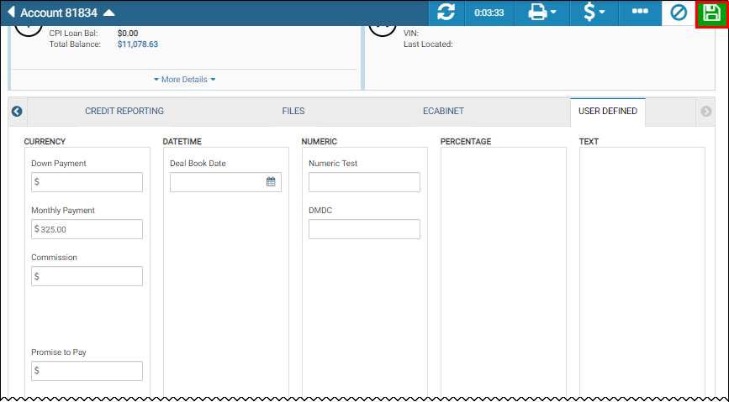Click the Commission currency field
This screenshot has width=729, height=402.
pyautogui.click(x=87, y=276)
